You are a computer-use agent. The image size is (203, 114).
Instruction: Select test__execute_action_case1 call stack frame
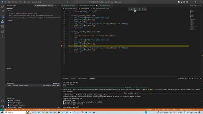pyautogui.click(x=33, y=85)
